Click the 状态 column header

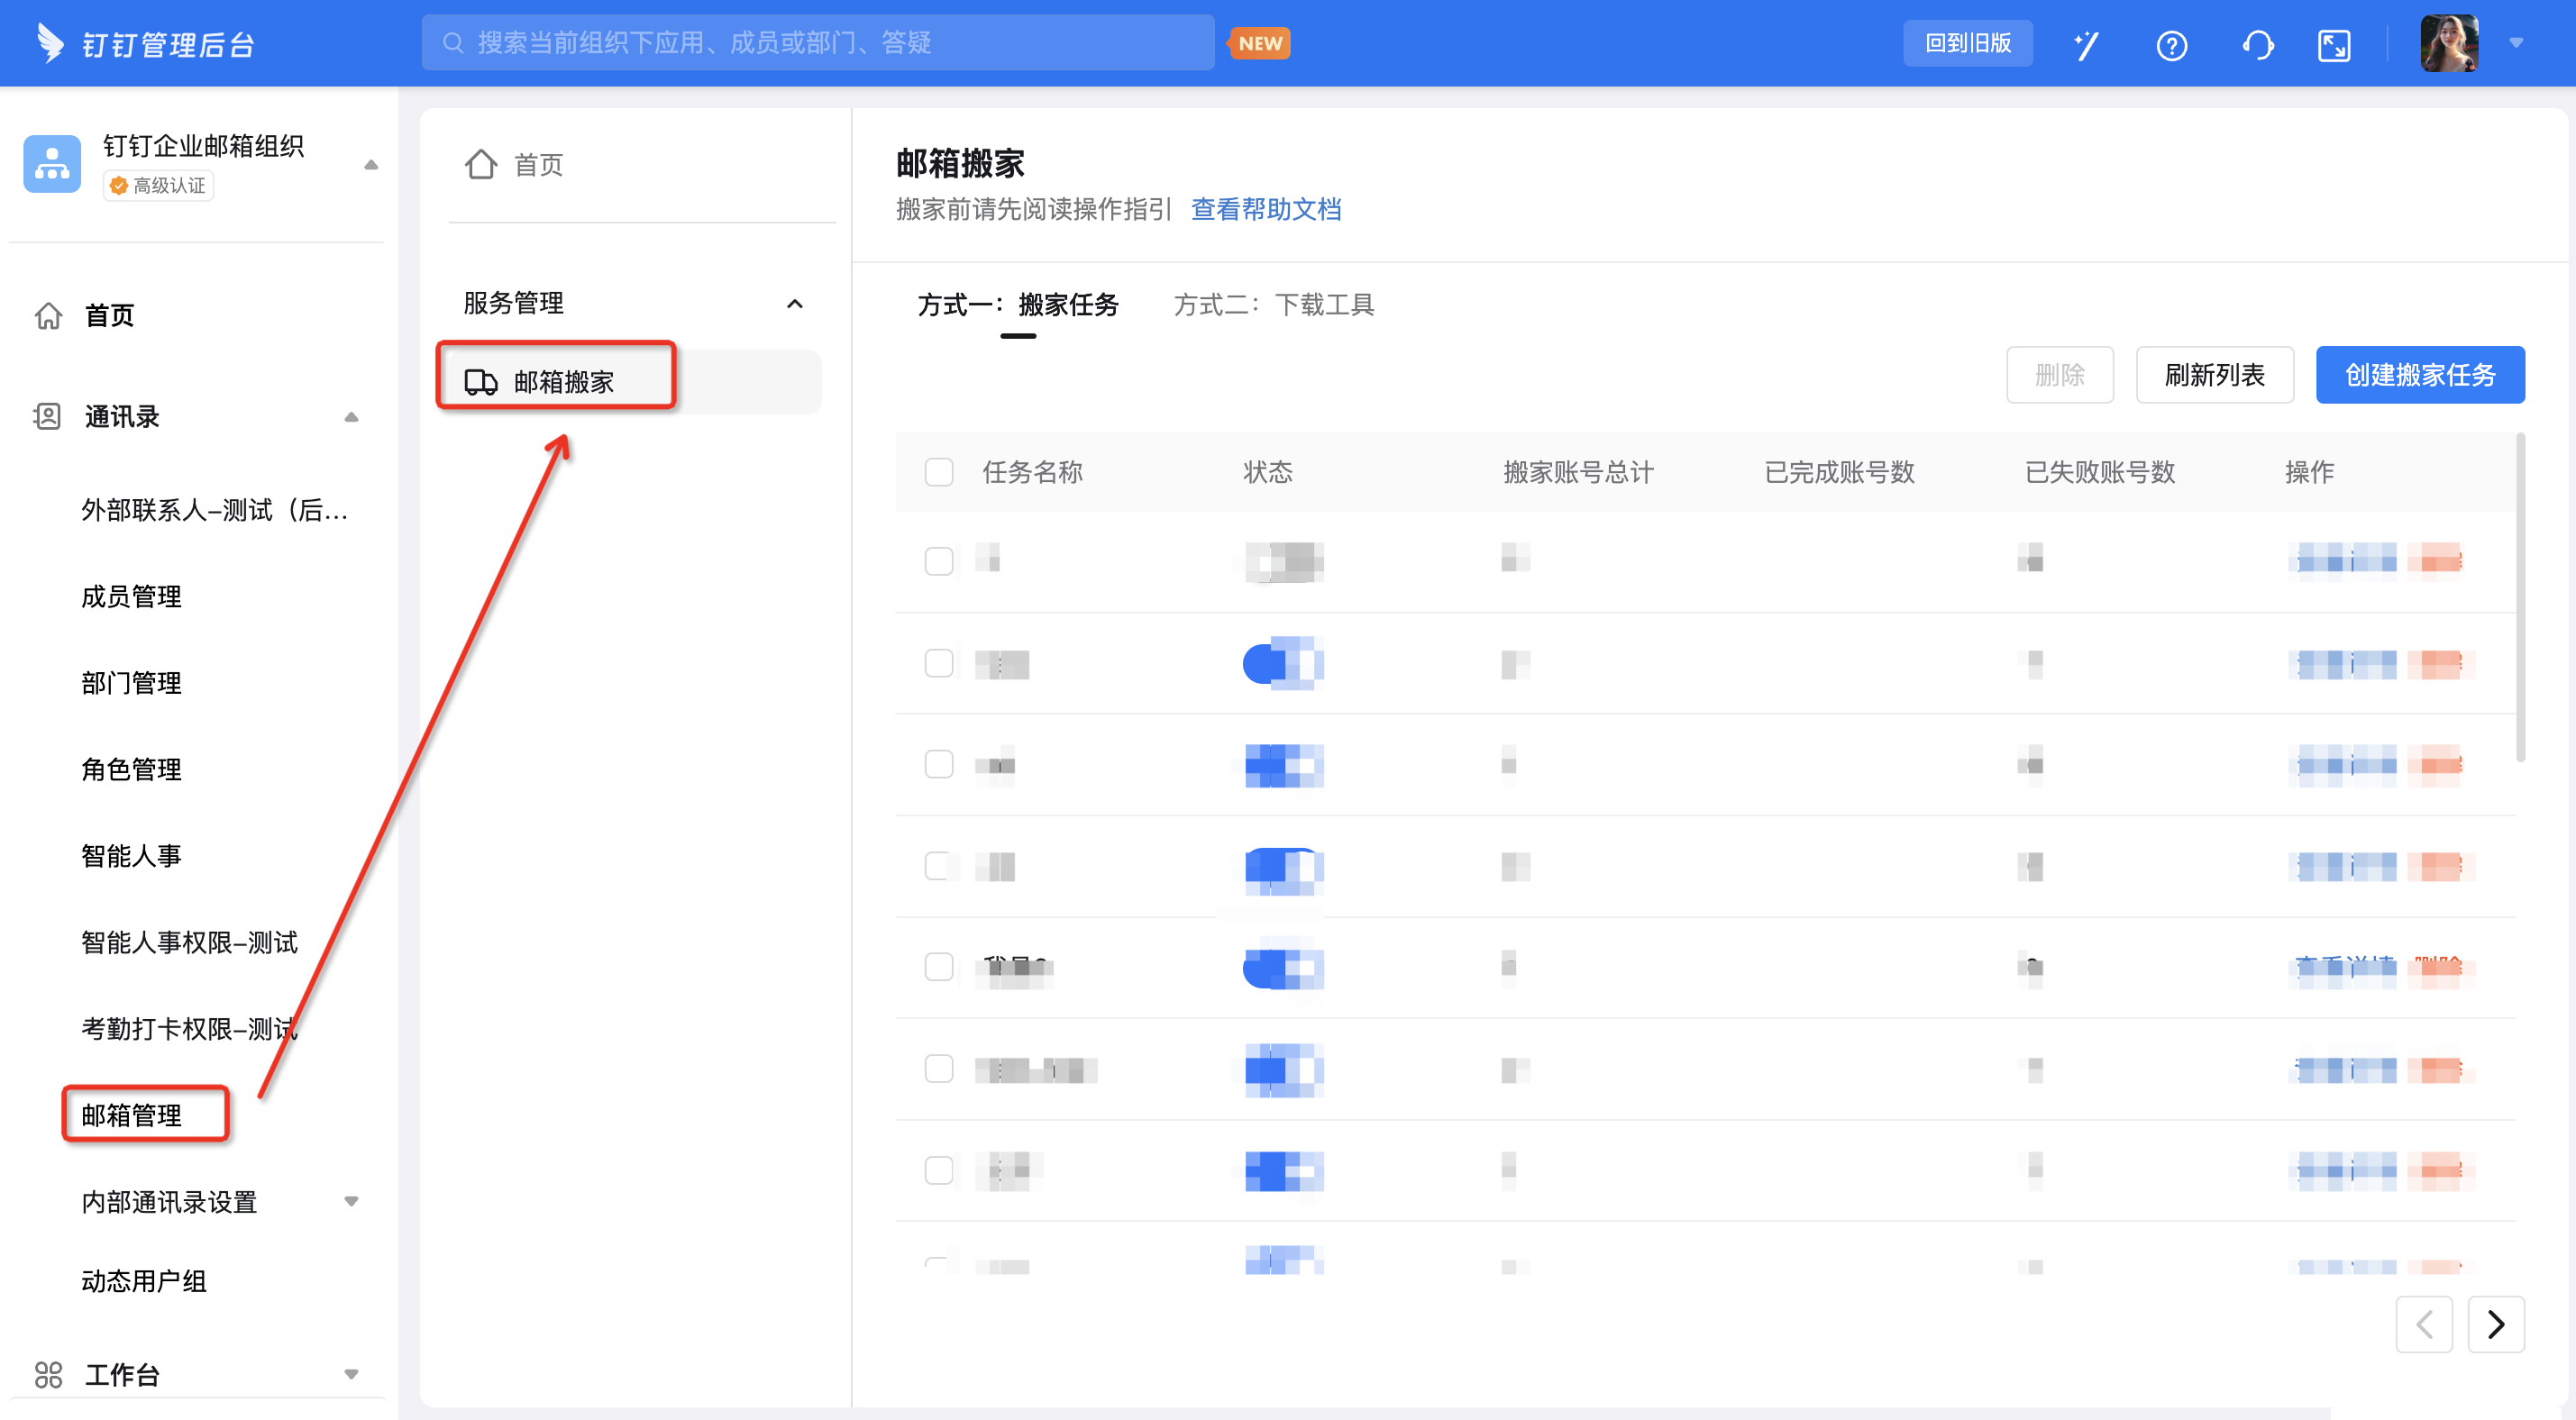(1268, 472)
